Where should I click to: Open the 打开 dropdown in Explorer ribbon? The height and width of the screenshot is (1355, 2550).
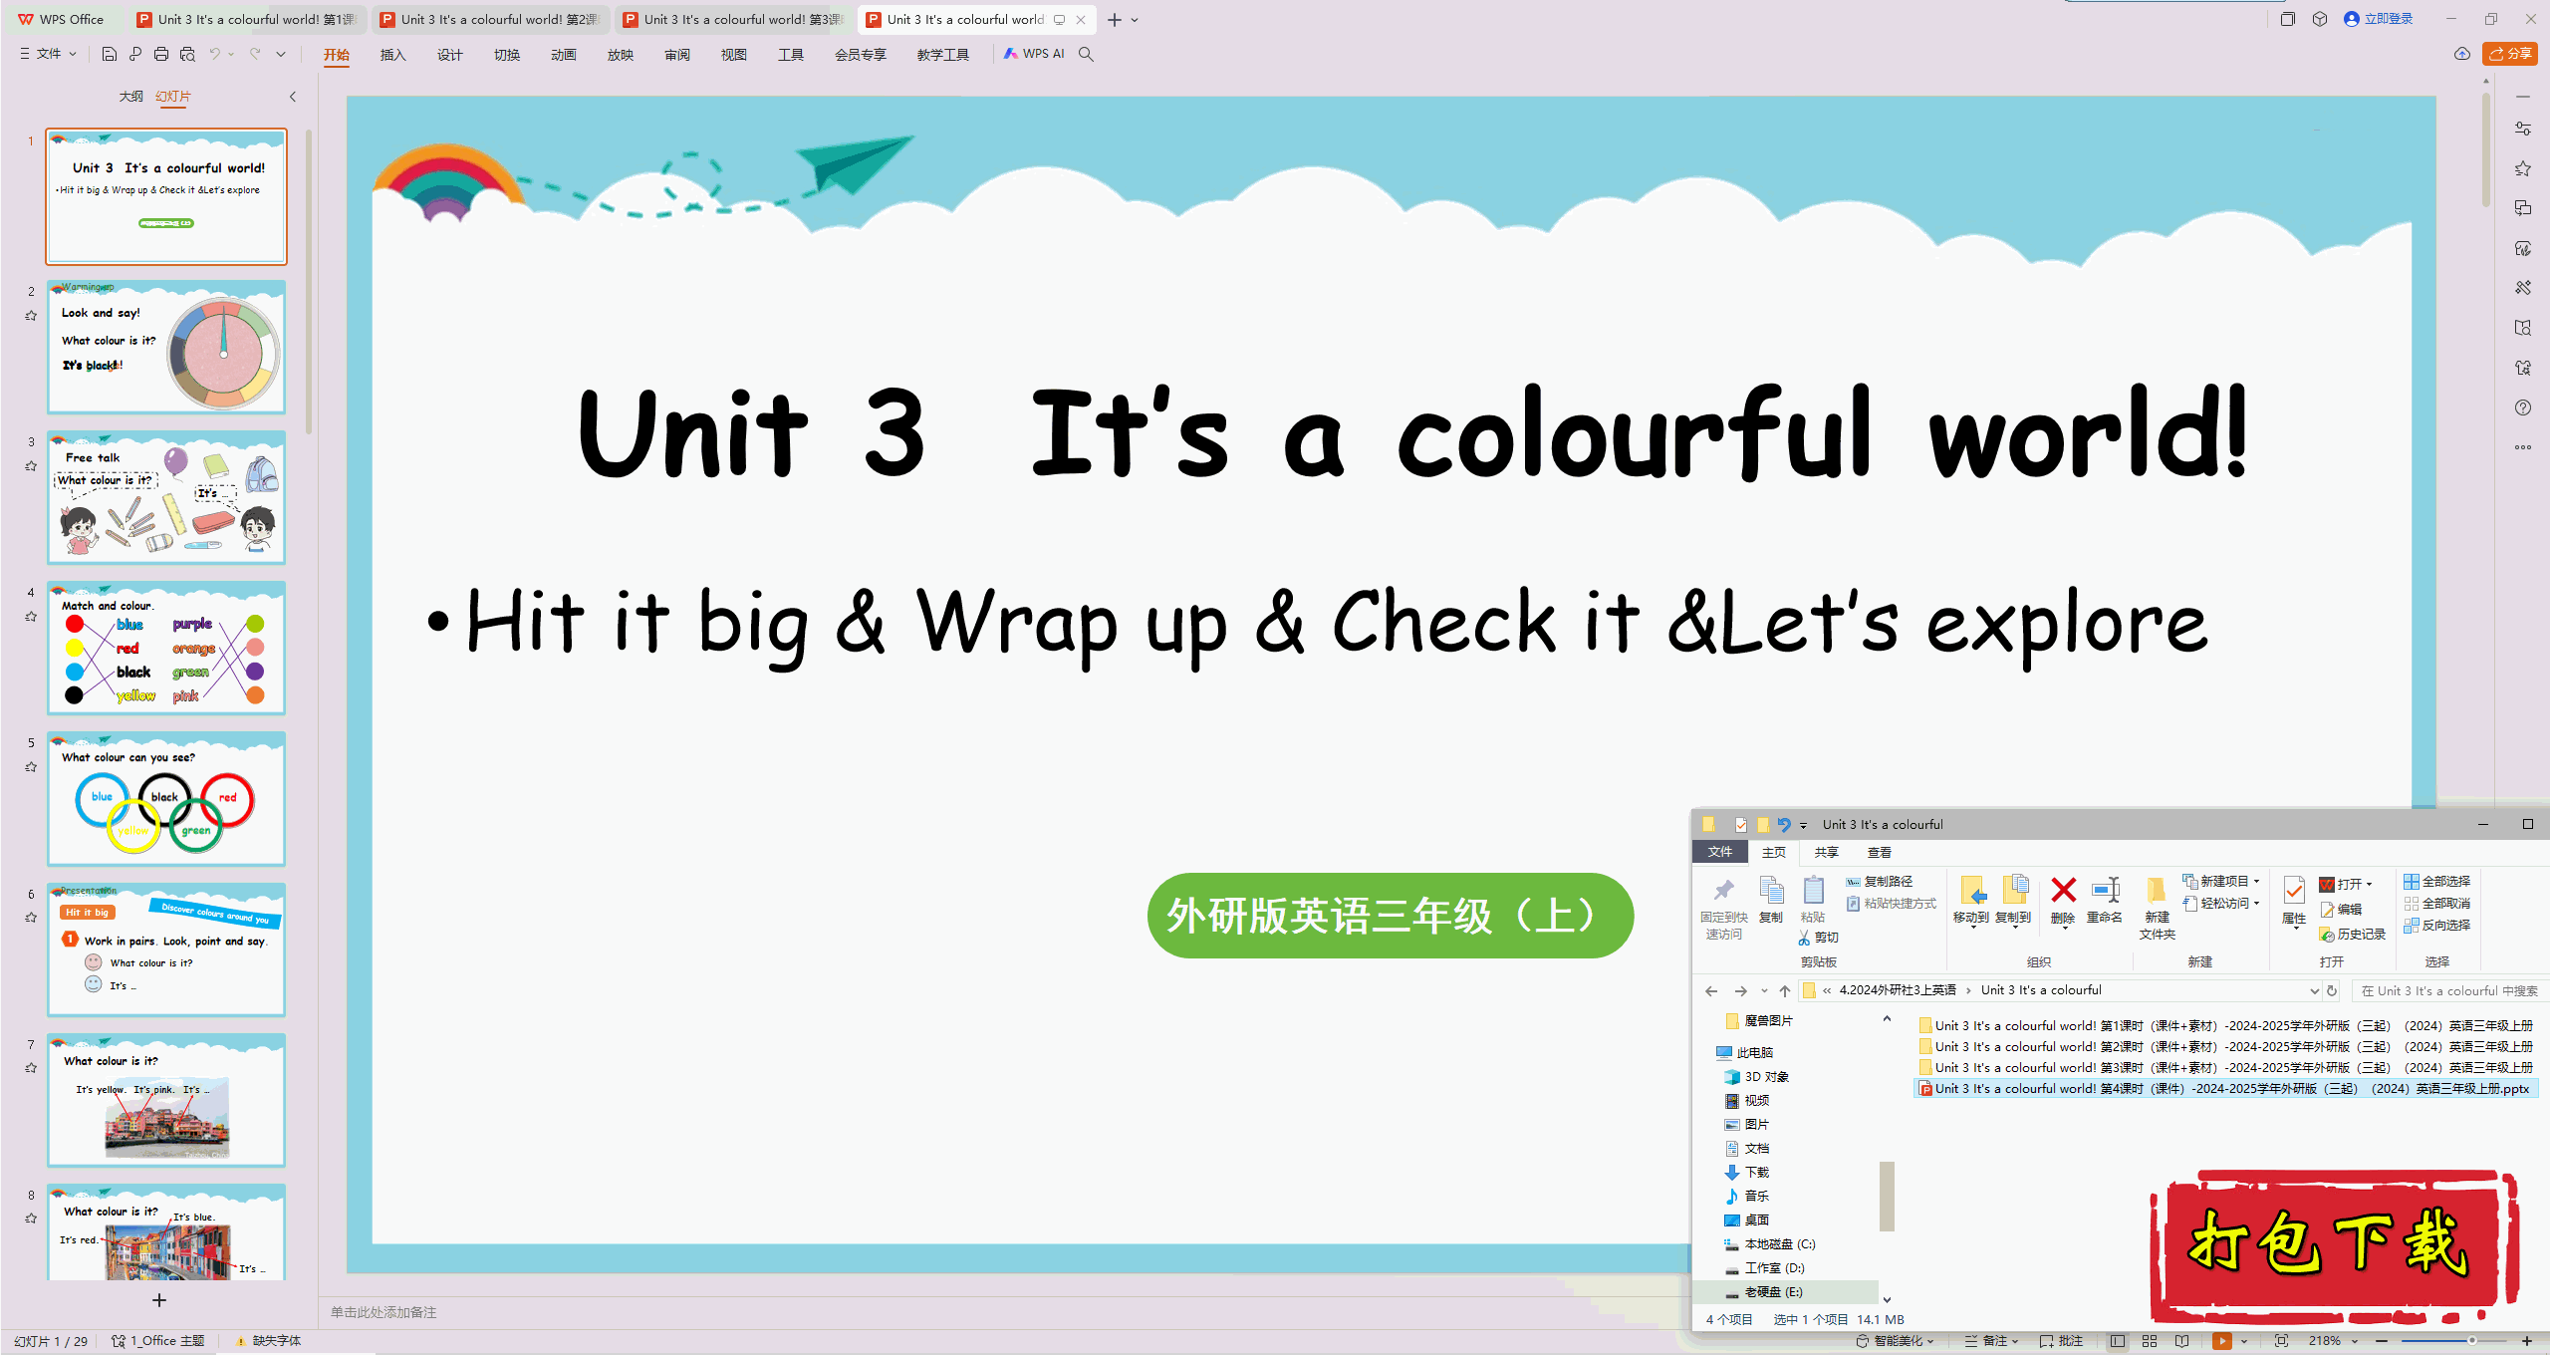pyautogui.click(x=2348, y=885)
